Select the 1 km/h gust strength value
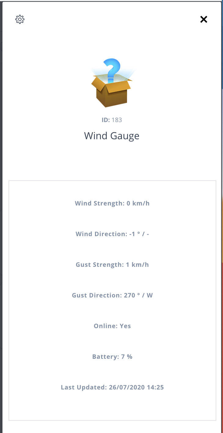This screenshot has width=223, height=433. point(137,265)
